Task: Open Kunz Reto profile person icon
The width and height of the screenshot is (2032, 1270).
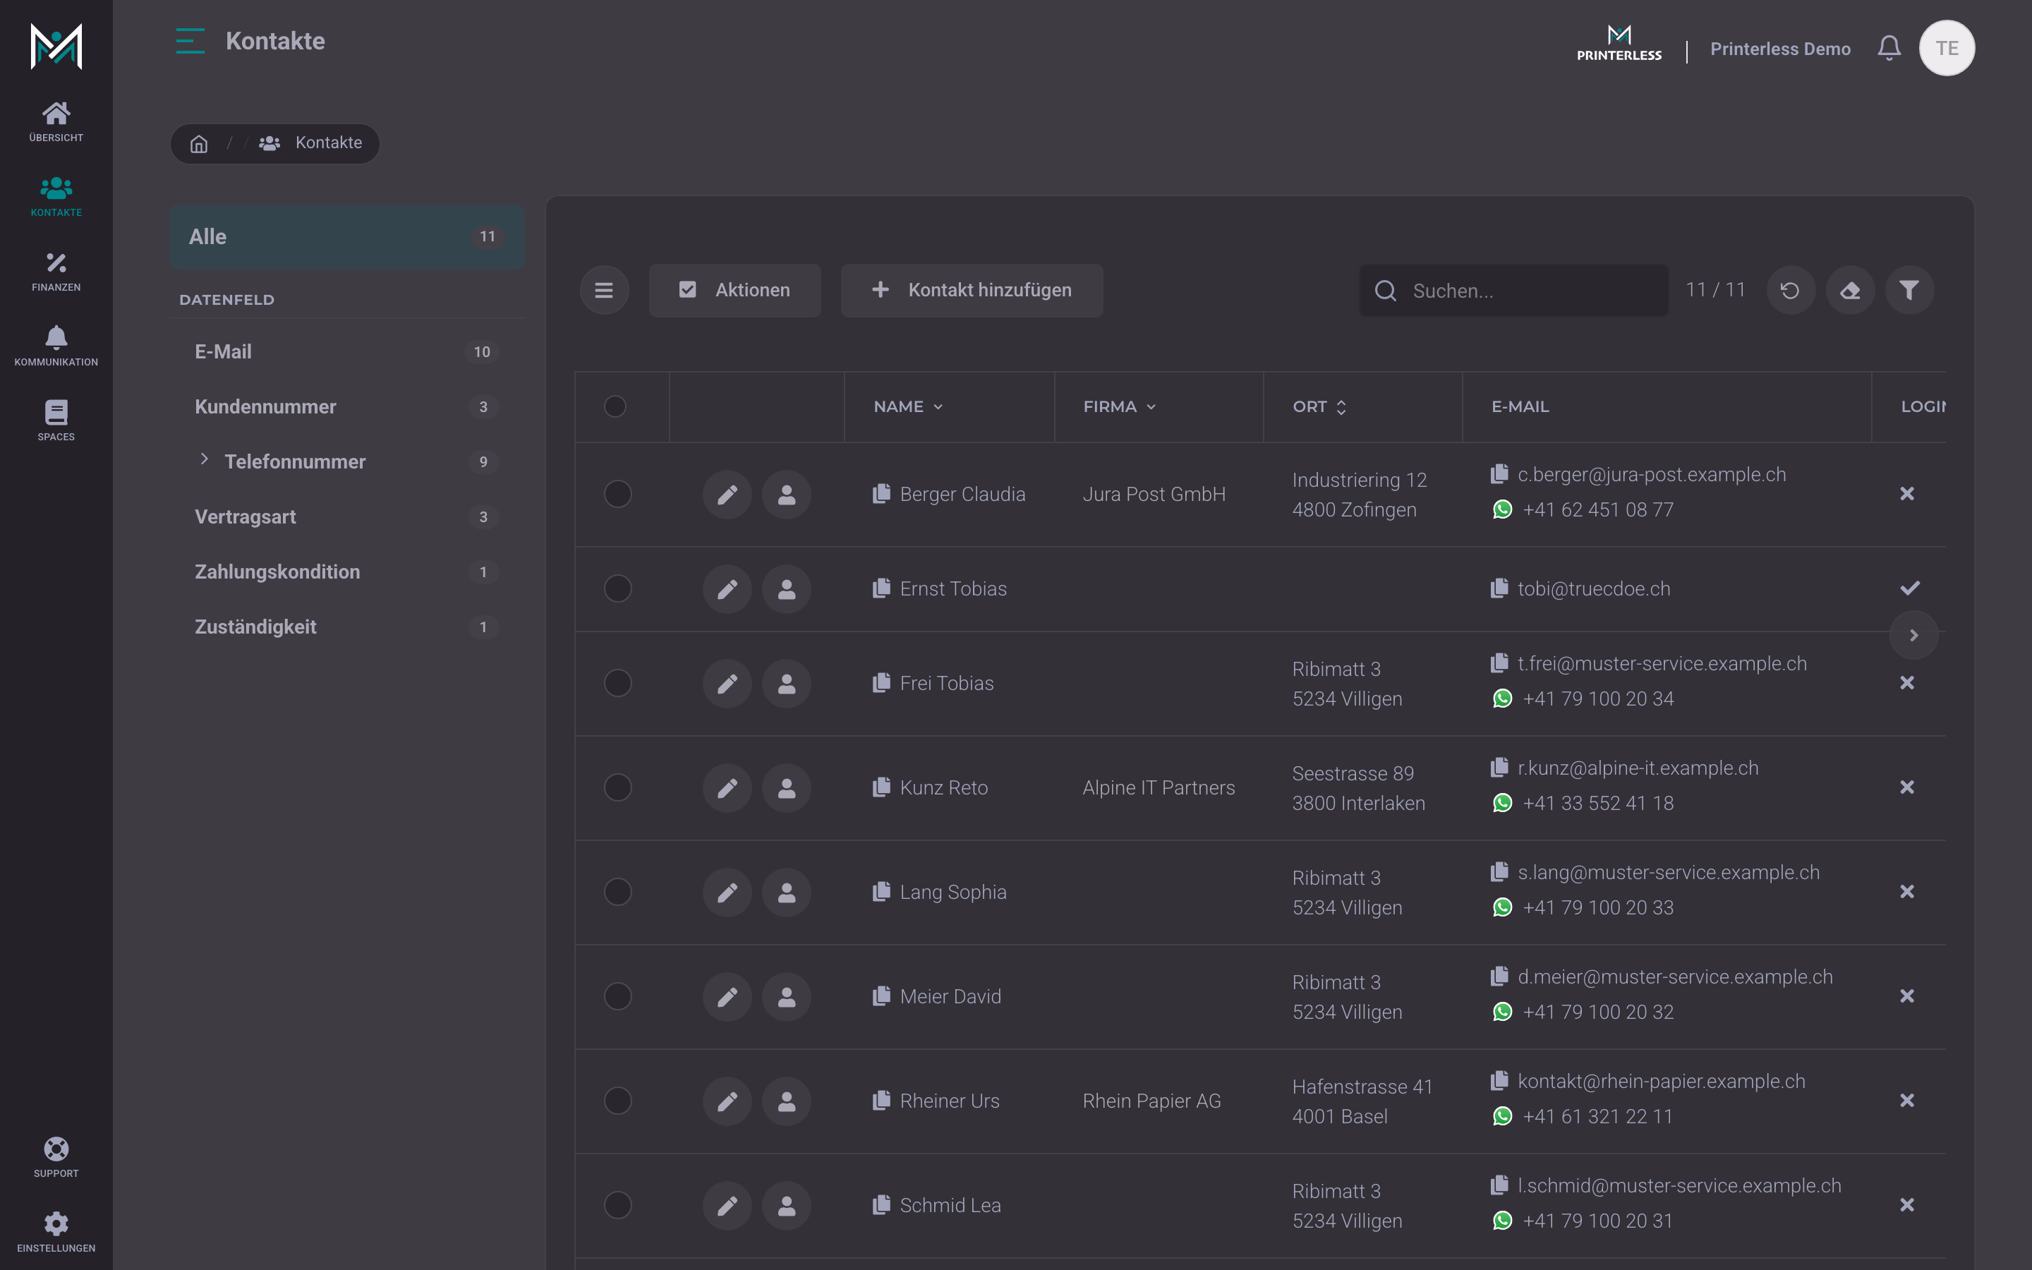Action: pos(787,788)
